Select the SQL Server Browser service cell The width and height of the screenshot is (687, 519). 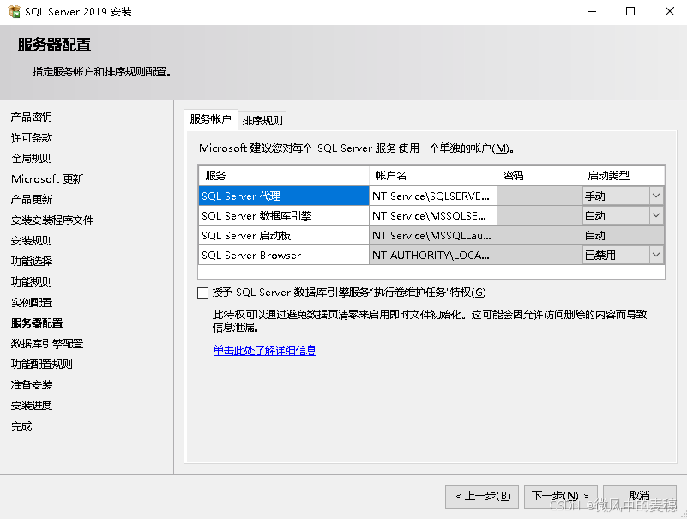coord(284,255)
